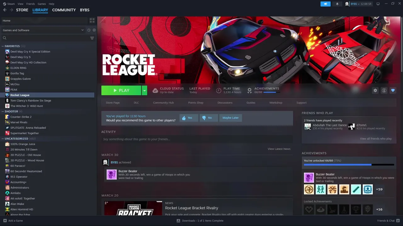Toggle favorite with heart icon

393,90
